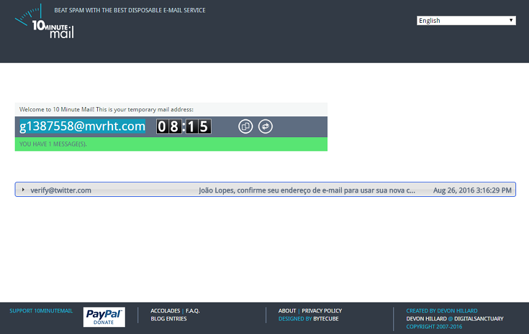Image resolution: width=529 pixels, height=334 pixels.
Task: Click the João Lopes confirmation subject line
Action: click(x=307, y=190)
